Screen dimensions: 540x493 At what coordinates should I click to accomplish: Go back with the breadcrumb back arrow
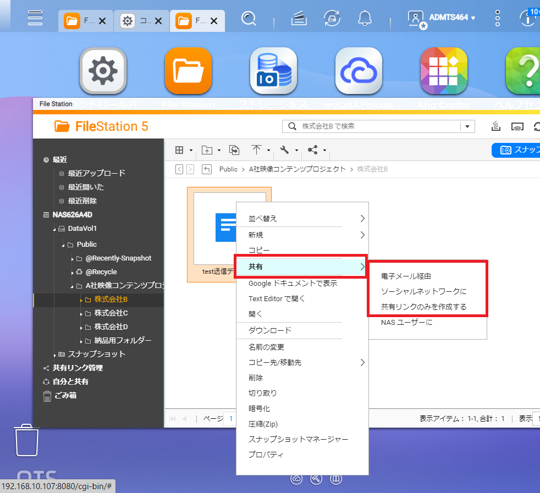179,169
